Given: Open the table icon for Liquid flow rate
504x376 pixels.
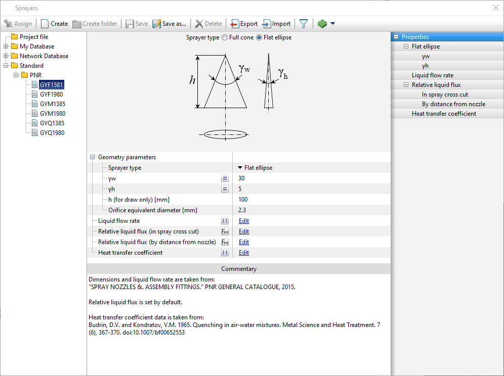Looking at the screenshot, I should [225, 221].
